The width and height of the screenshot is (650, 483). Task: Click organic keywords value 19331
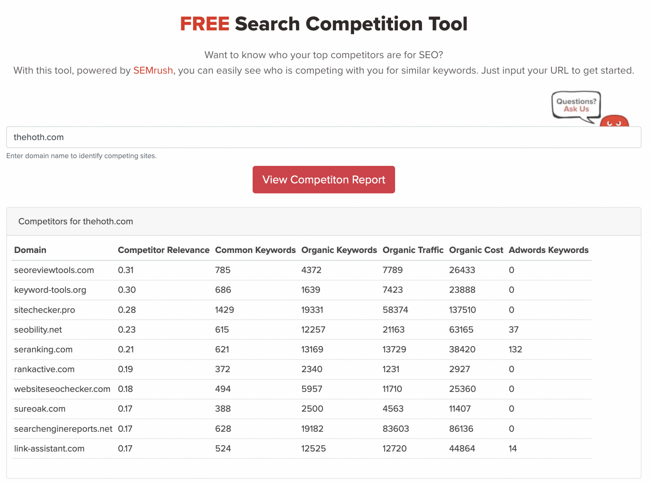coord(312,310)
